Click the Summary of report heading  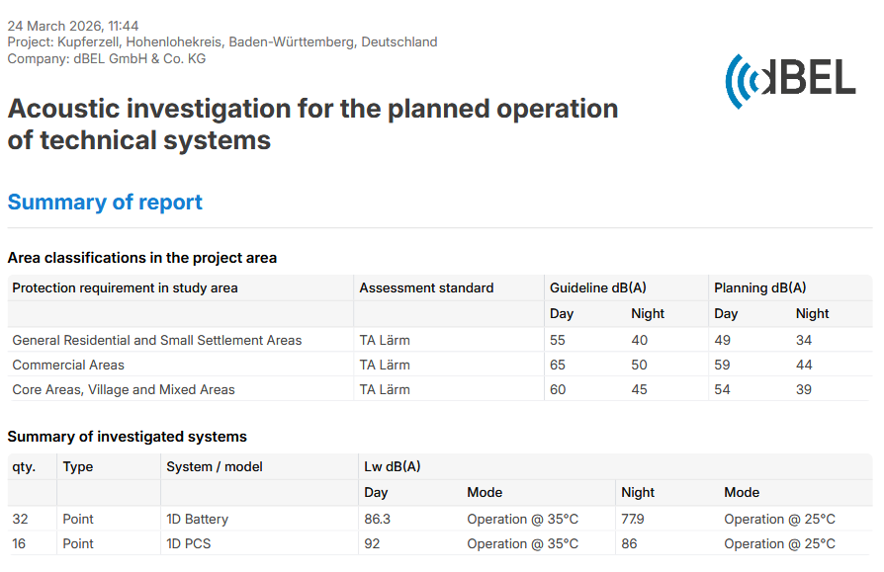105,203
